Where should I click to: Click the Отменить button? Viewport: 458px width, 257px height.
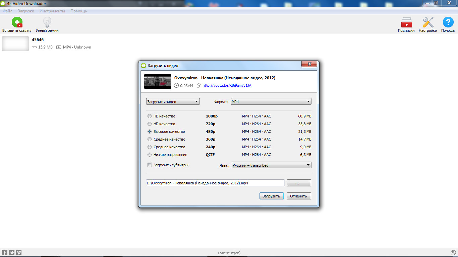click(x=299, y=196)
